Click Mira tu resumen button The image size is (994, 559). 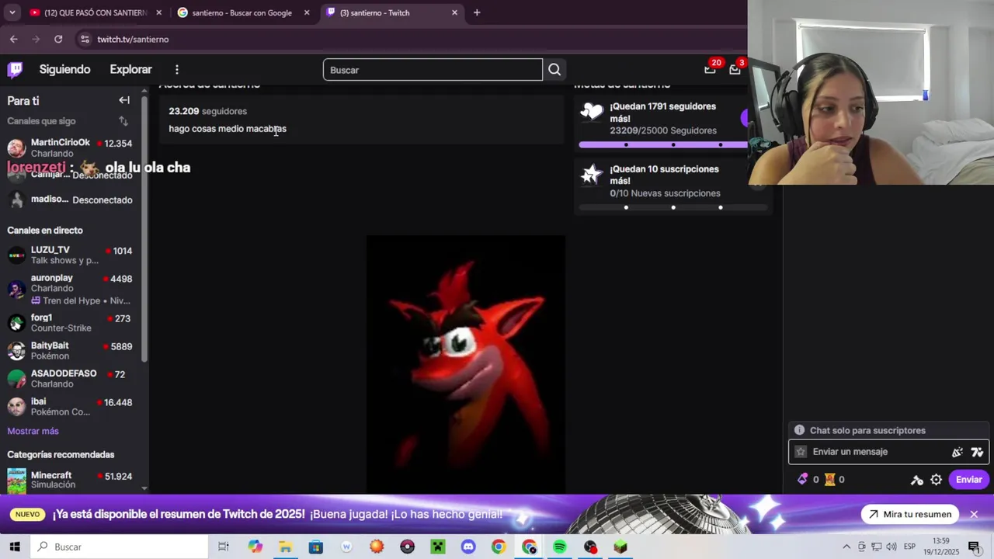click(909, 514)
